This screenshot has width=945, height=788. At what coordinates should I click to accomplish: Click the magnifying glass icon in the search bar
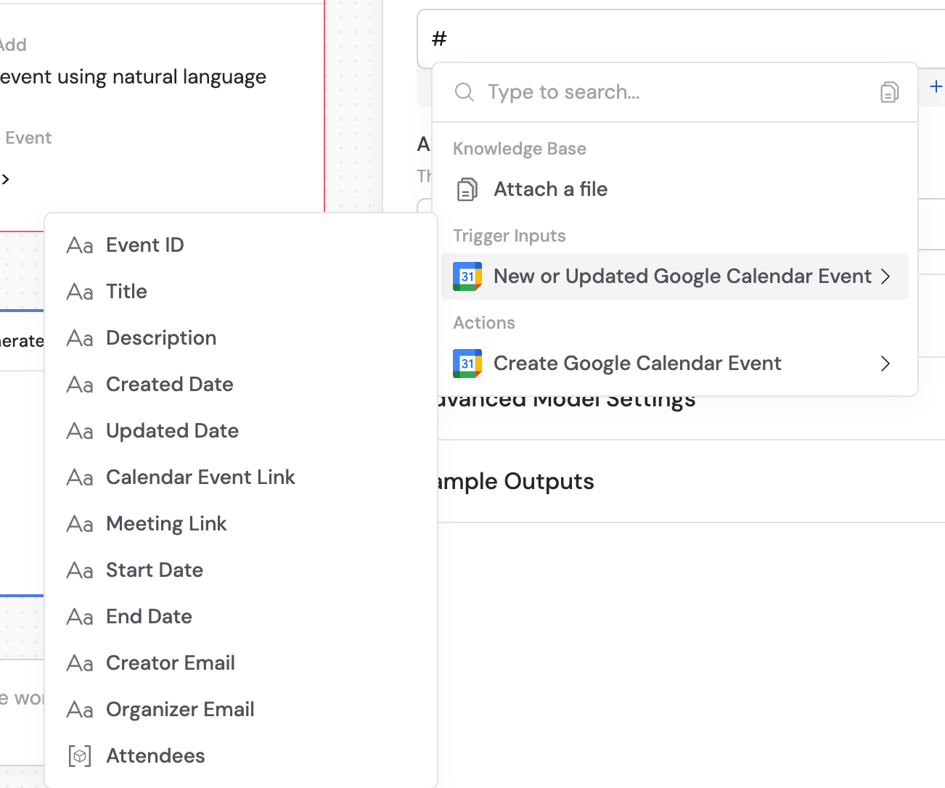click(x=464, y=92)
